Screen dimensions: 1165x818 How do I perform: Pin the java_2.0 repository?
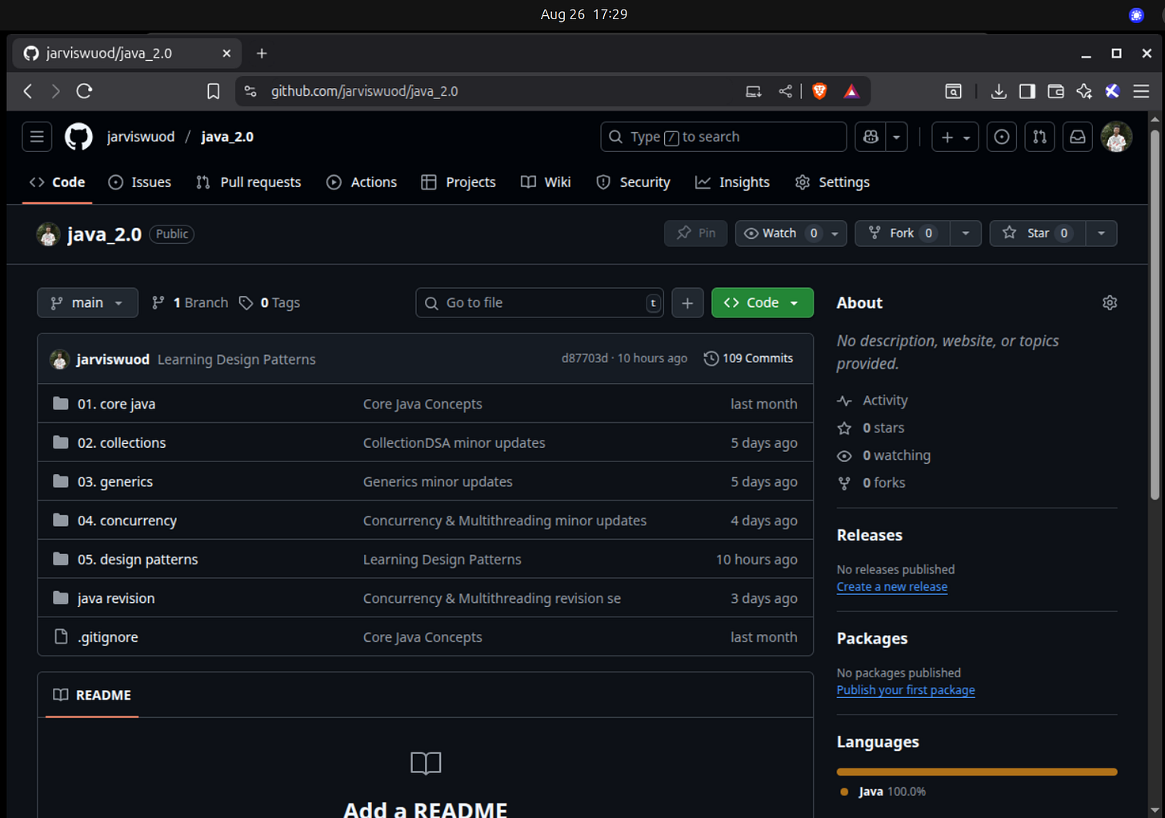coord(696,233)
